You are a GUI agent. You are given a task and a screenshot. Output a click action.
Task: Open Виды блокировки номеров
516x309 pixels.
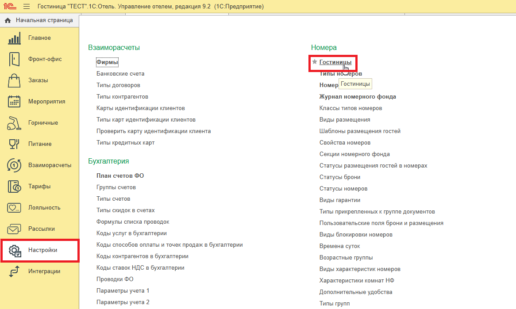point(356,235)
